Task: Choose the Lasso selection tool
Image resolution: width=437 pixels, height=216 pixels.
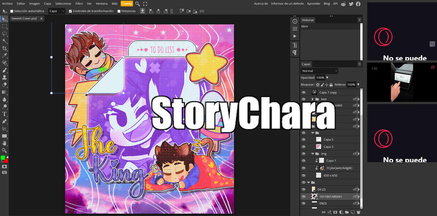Action: click(4, 34)
